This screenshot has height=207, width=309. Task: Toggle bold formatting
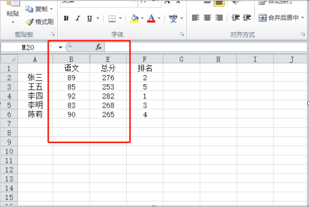[x=66, y=19]
